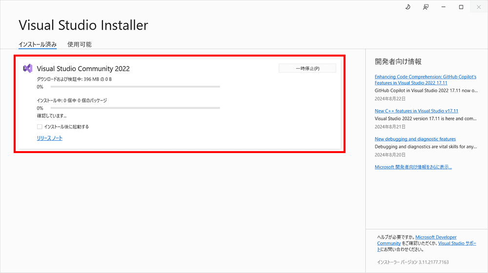488x273 pixels.
Task: Click the package install progress bar
Action: tap(135, 108)
